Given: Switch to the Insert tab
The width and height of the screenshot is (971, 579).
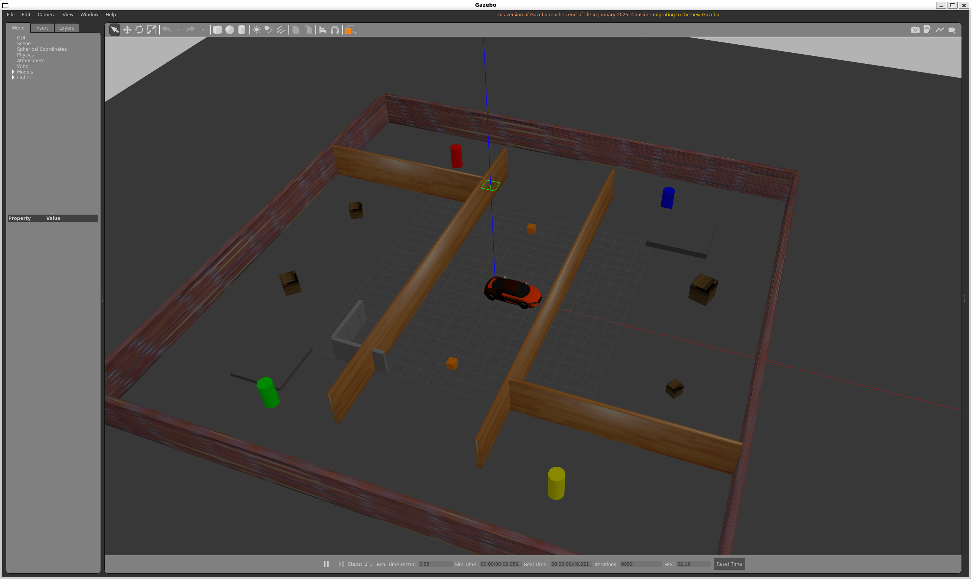Looking at the screenshot, I should [41, 28].
